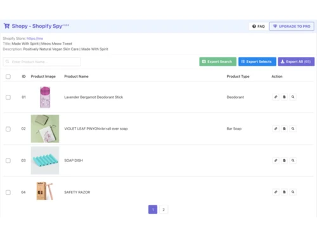The width and height of the screenshot is (317, 237).
Task: Click the blue Export Selects button
Action: coord(257,61)
